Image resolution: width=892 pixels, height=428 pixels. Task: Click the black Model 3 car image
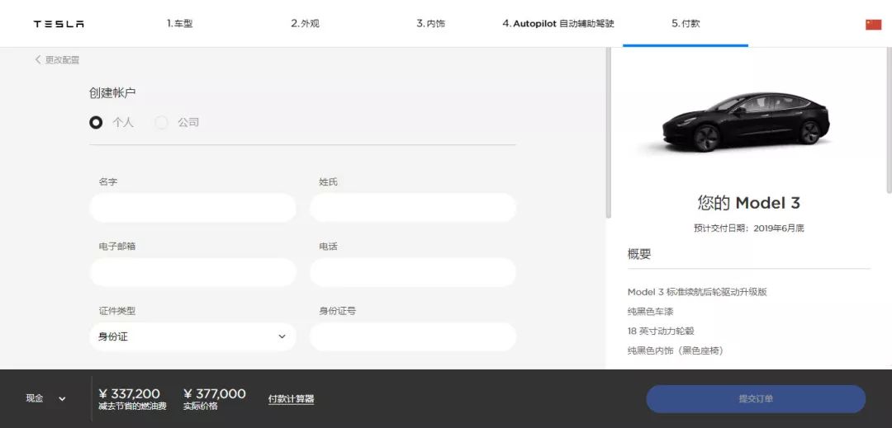pyautogui.click(x=747, y=123)
